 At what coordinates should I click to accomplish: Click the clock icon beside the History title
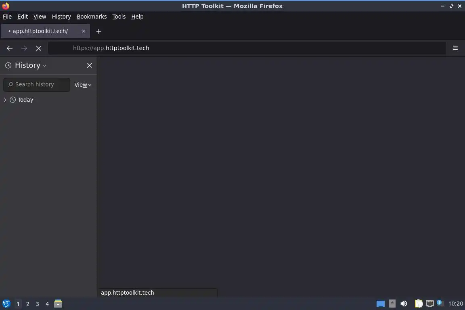point(8,65)
